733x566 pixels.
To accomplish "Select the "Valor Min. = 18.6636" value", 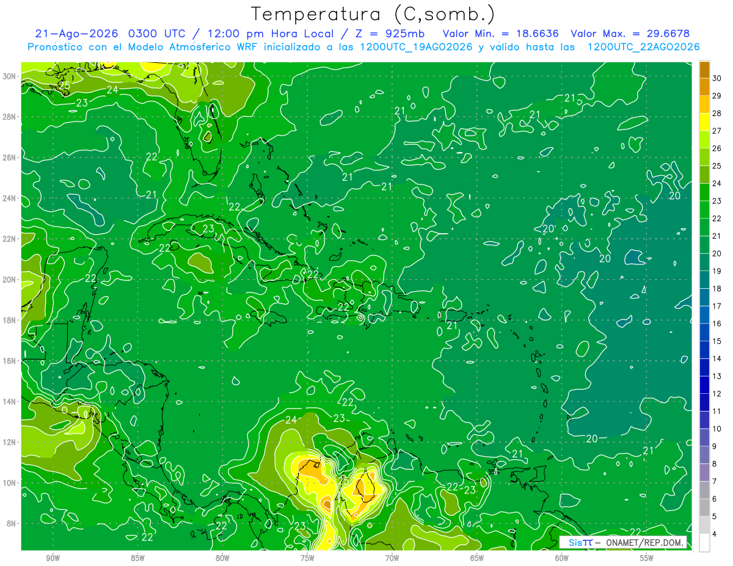I will point(501,33).
